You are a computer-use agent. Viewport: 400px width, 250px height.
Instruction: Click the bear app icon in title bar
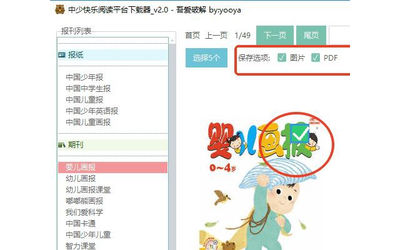(x=60, y=10)
